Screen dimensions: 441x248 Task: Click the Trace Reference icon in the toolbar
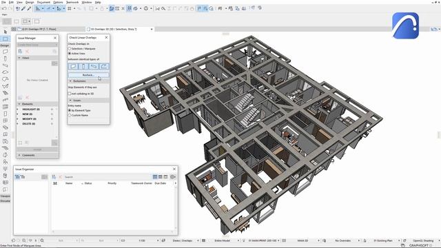(112, 8)
